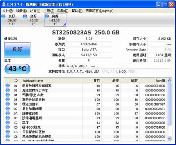Click the Raw值 column header

(153, 81)
